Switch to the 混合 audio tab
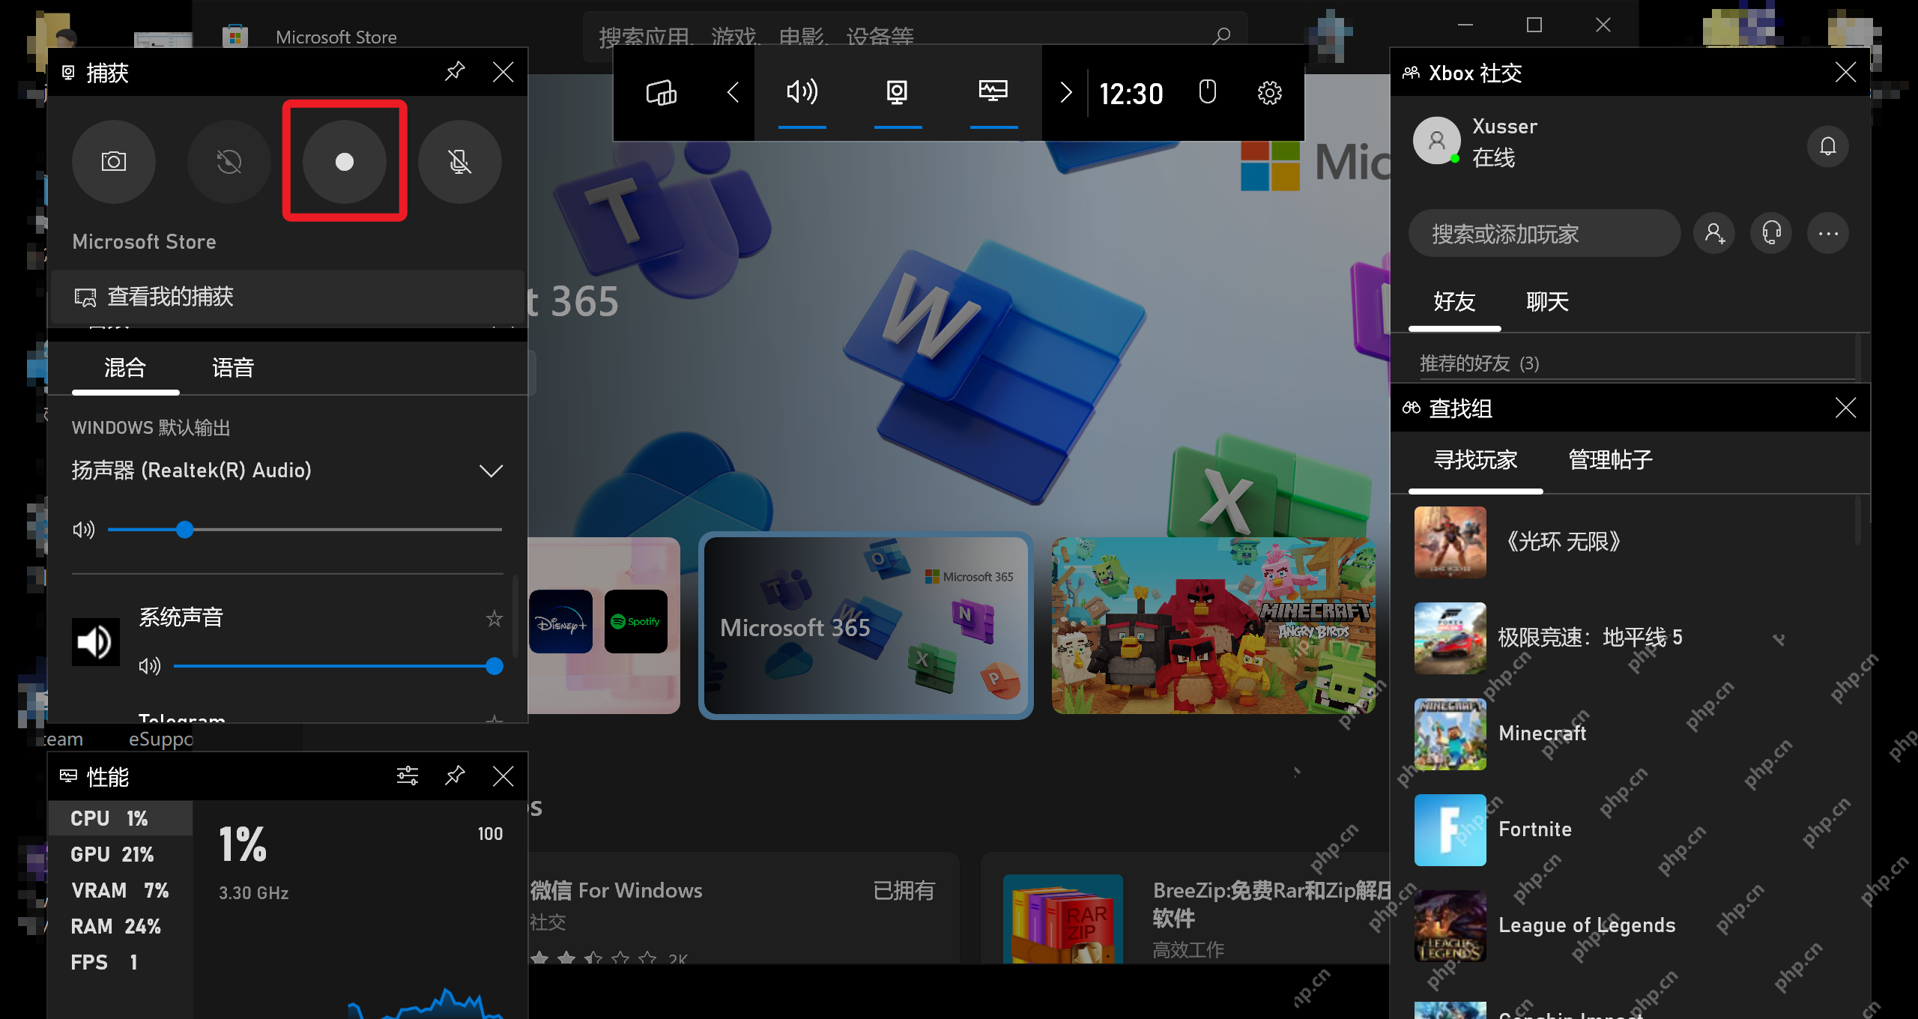Viewport: 1918px width, 1019px height. [125, 368]
